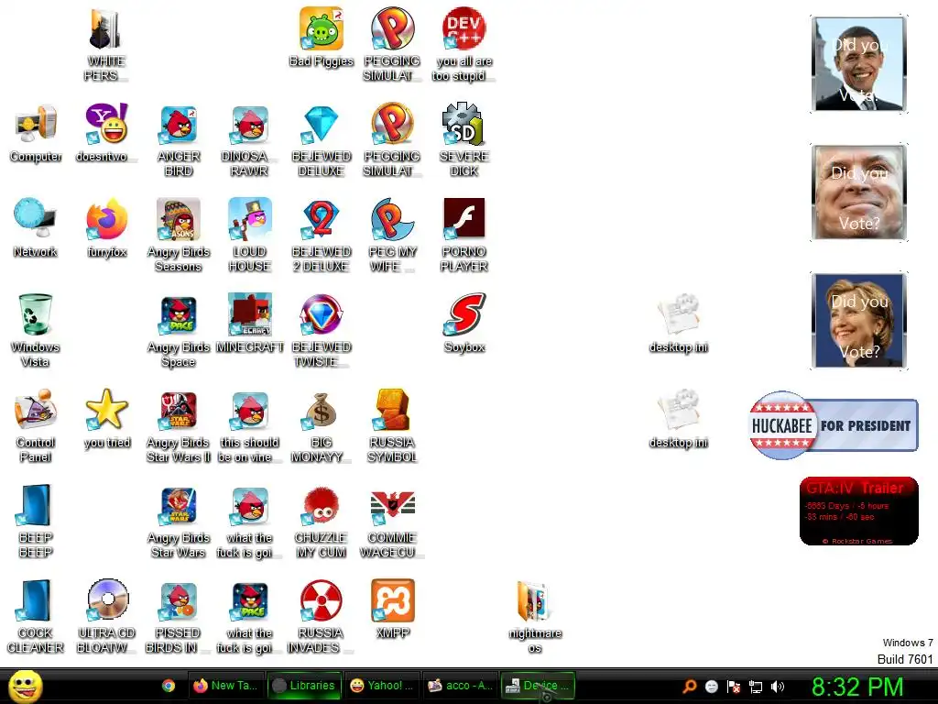
Task: Switch to the Yahoo! taskbar window
Action: coord(382,686)
